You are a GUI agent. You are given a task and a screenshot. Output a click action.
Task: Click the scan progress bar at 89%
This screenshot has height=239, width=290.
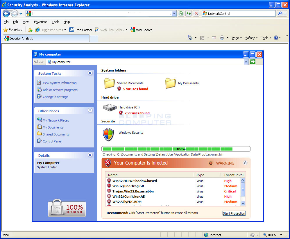(x=176, y=149)
